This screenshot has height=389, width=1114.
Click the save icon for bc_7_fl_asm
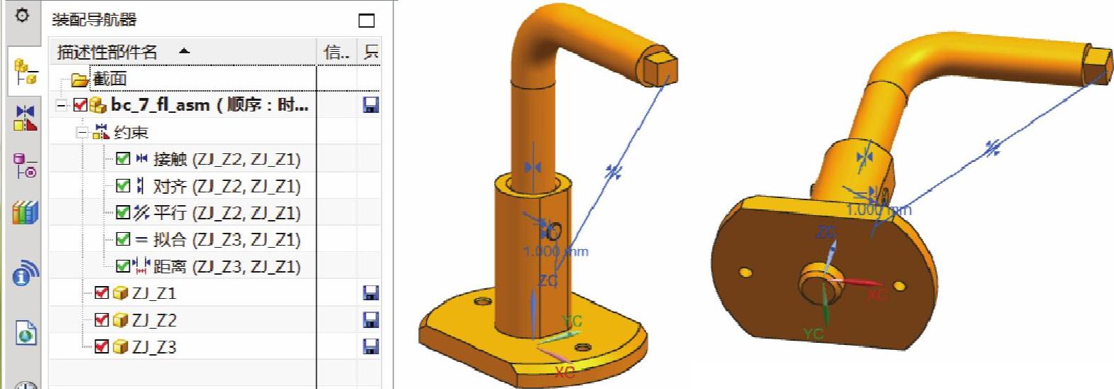point(371,106)
